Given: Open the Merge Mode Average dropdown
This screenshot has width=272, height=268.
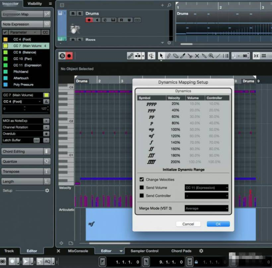Looking at the screenshot, I should click(x=206, y=209).
